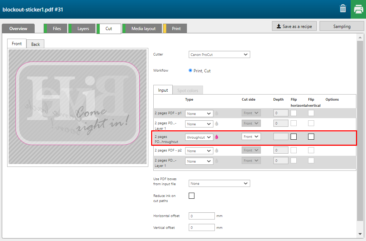
Task: Switch to the Back preview tab
Action: pyautogui.click(x=35, y=44)
